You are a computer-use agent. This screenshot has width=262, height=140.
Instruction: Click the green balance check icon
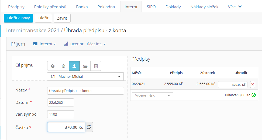click(x=254, y=95)
